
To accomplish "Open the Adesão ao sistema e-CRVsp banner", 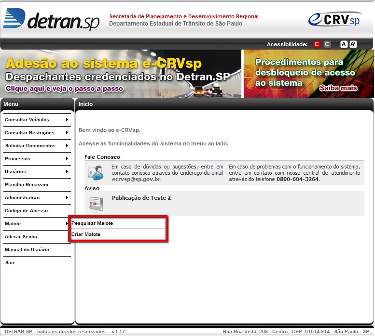I will (121, 74).
